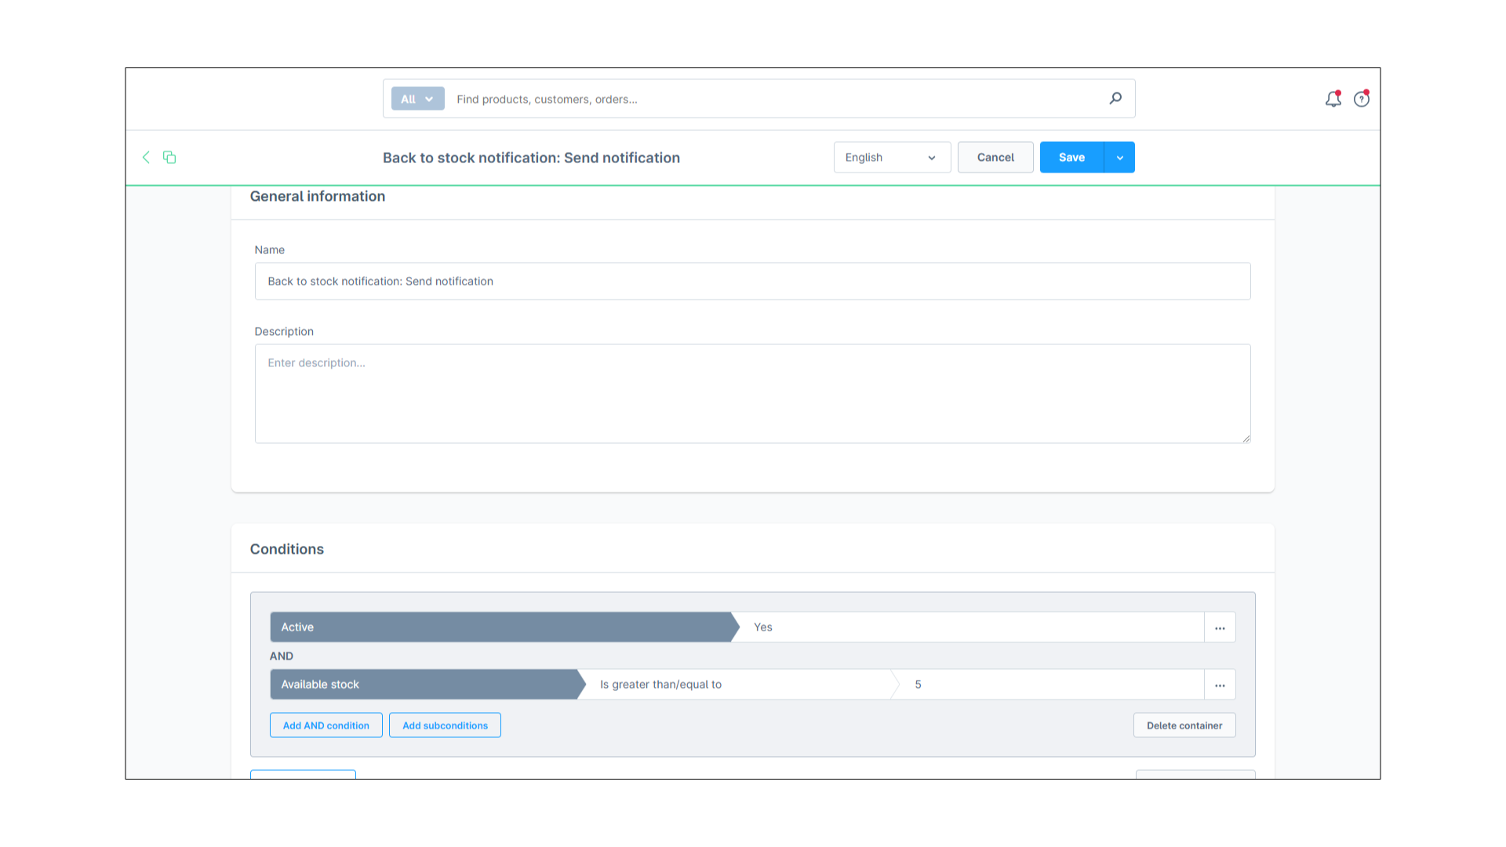Click the Name input field
1506x847 pixels.
pyautogui.click(x=752, y=280)
